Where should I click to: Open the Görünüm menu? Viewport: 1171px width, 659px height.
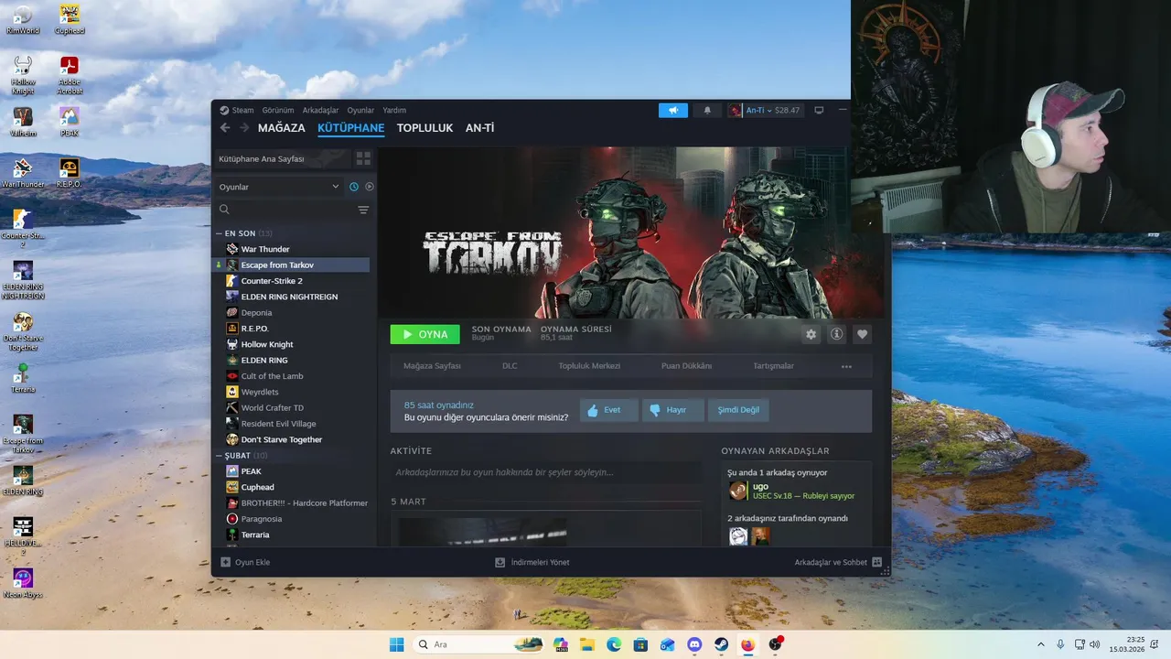click(x=278, y=110)
